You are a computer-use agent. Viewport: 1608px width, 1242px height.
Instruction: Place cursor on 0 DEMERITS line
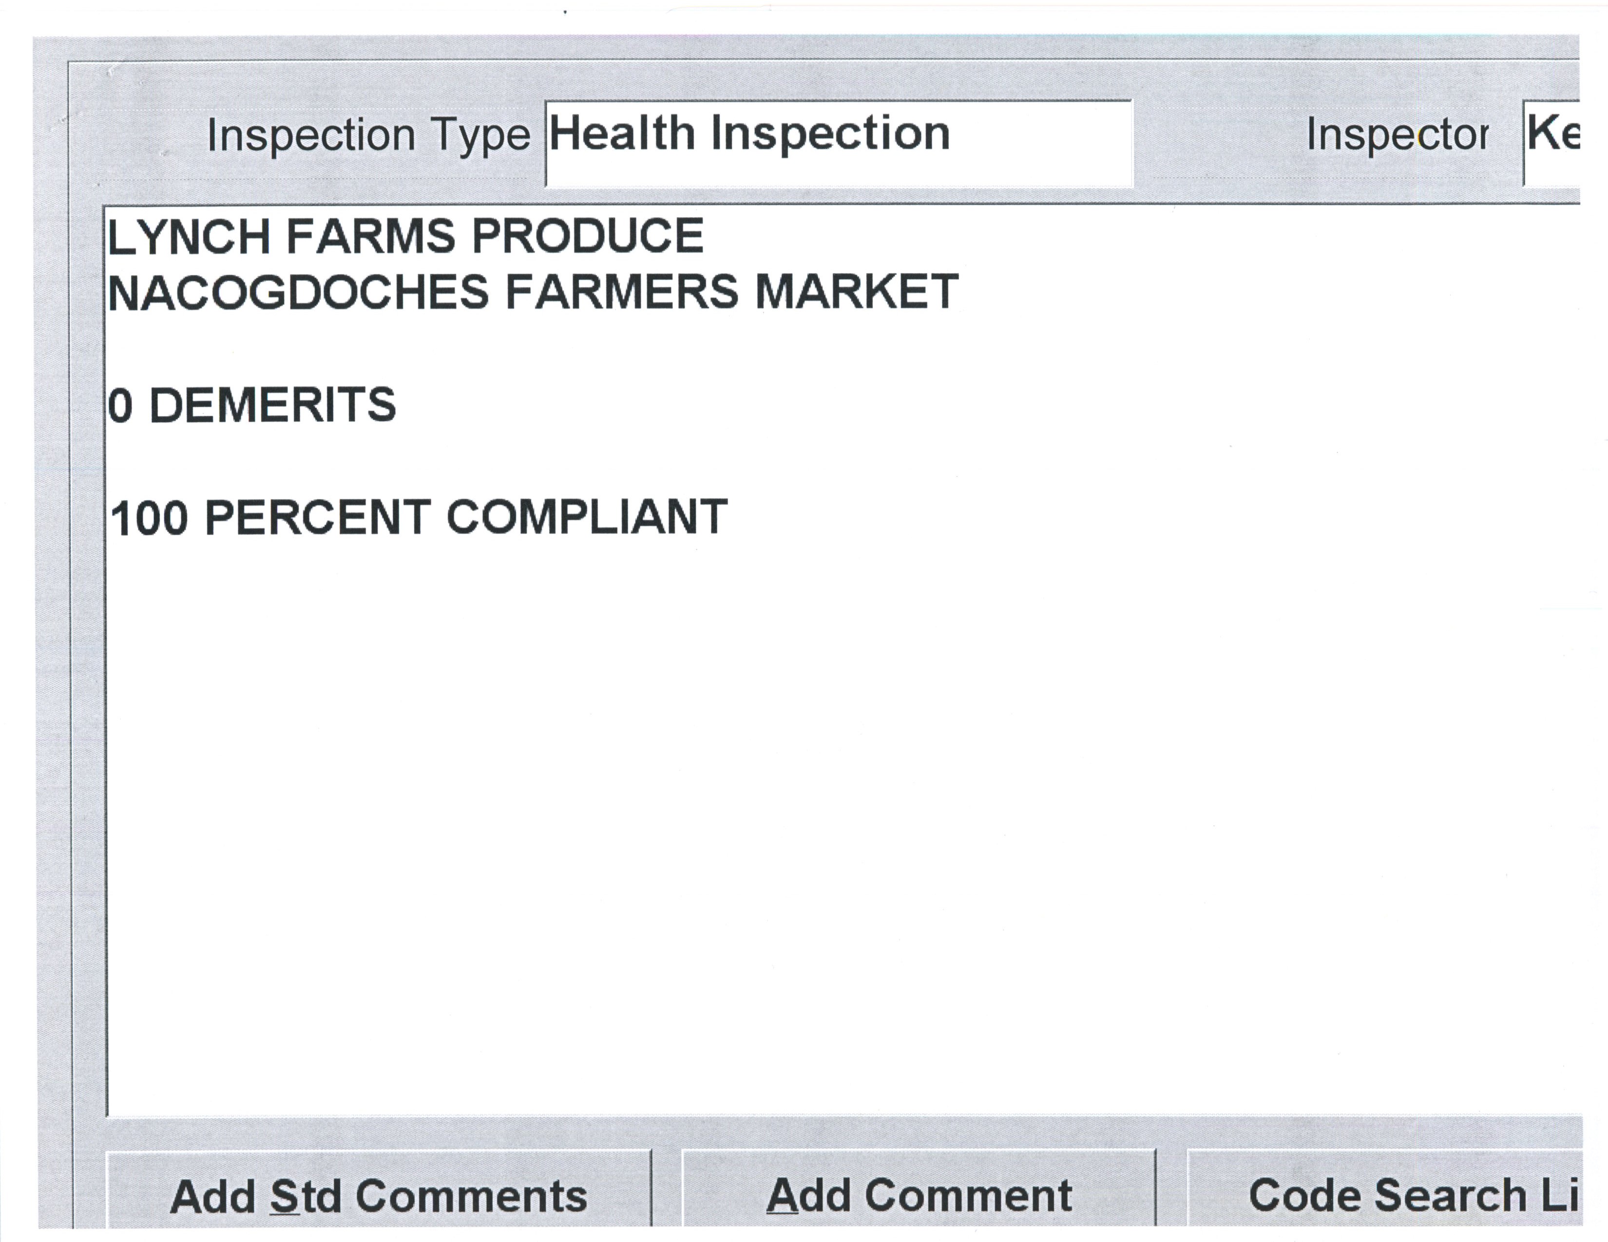[x=252, y=405]
